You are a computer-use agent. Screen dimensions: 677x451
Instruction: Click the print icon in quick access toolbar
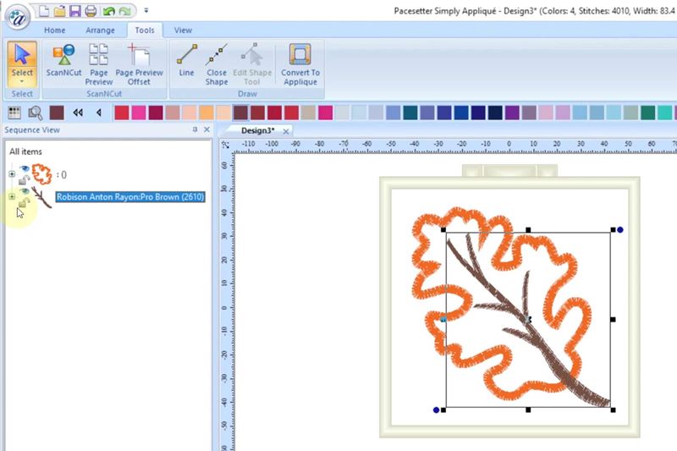91,11
